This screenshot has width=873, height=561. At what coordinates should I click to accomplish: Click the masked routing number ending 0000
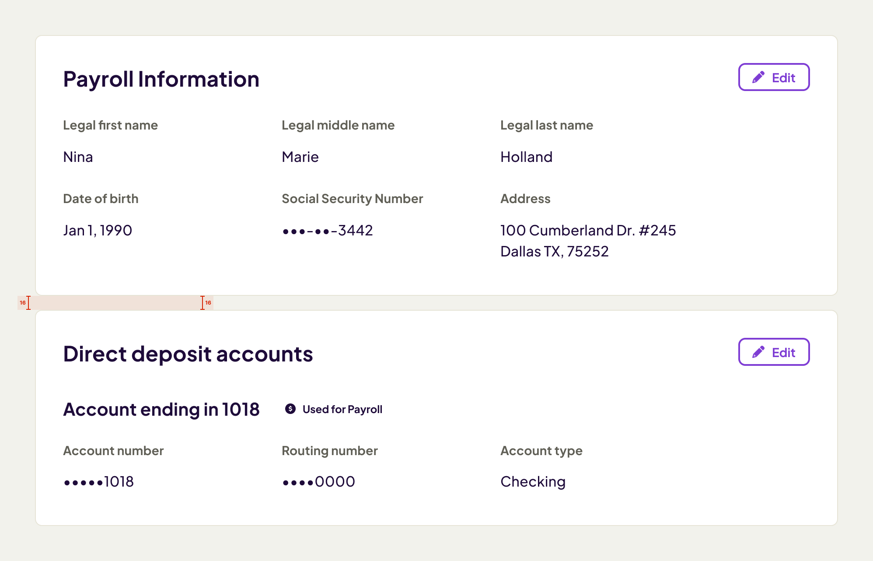point(318,482)
